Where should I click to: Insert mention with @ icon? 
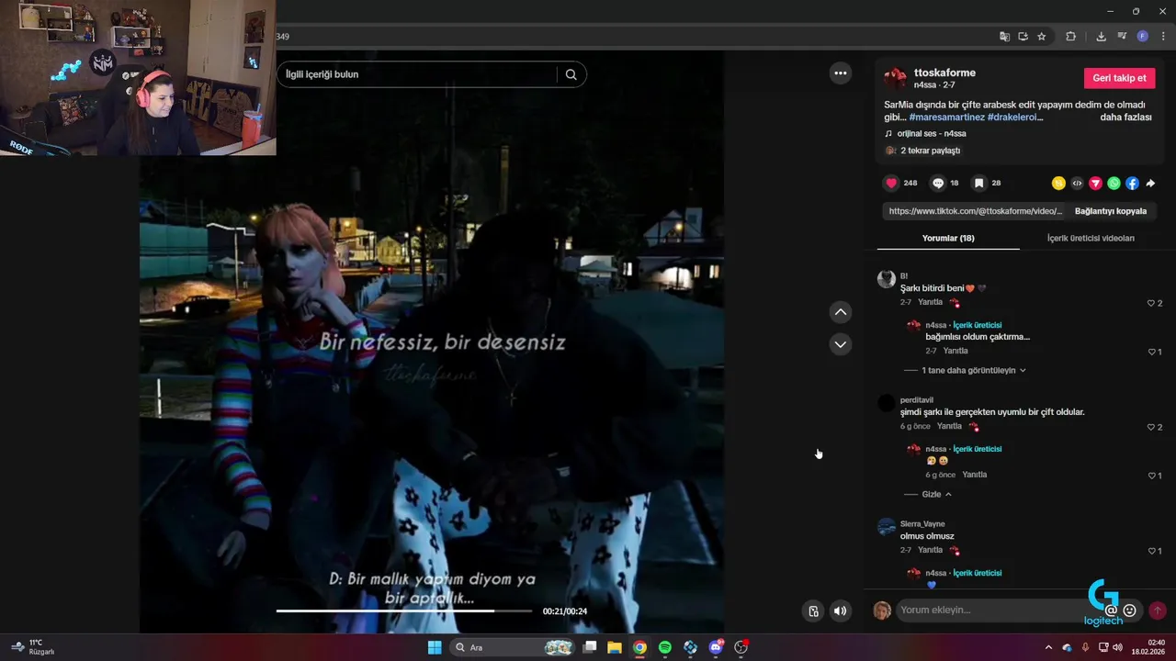click(x=1112, y=611)
